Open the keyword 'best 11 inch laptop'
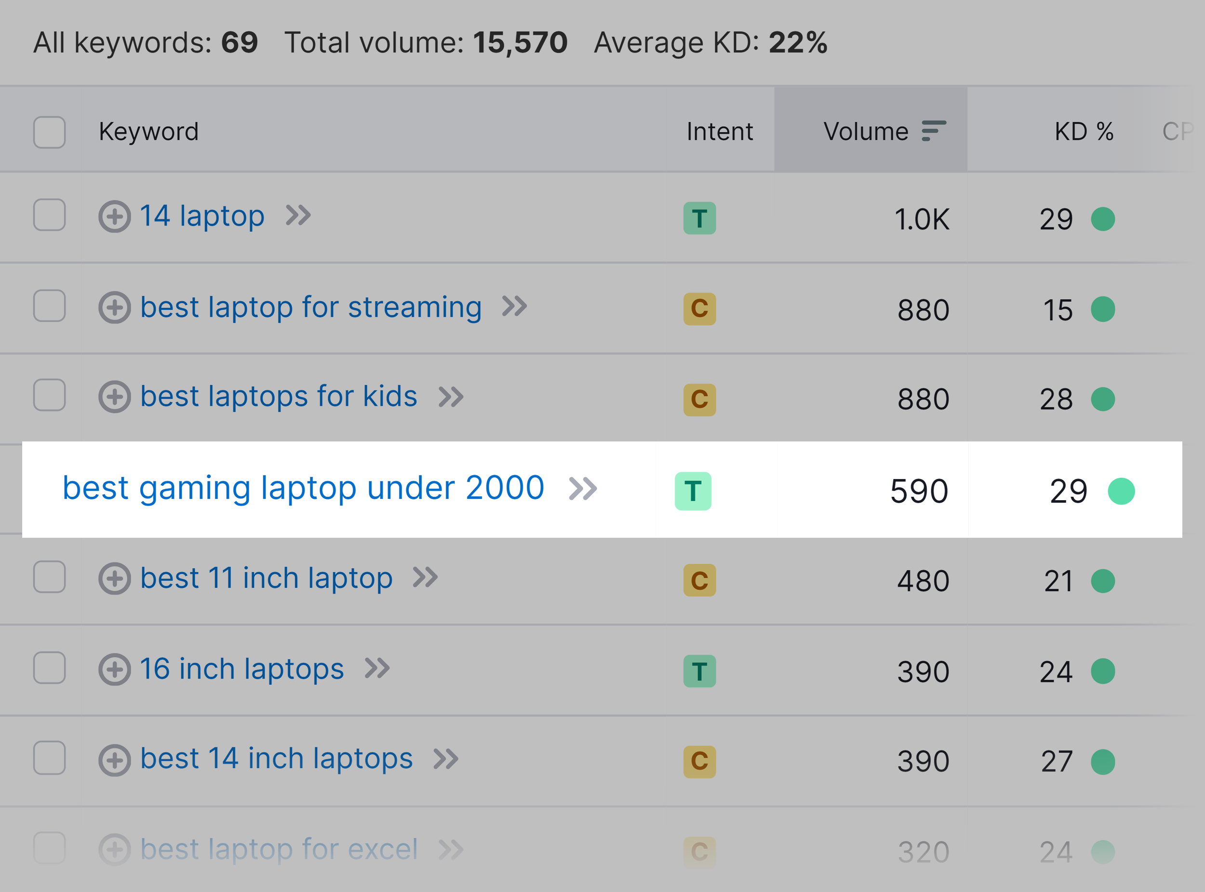Viewport: 1205px width, 892px height. [x=266, y=577]
